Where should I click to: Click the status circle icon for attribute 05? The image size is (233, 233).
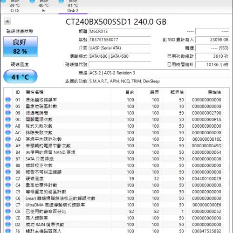point(8,106)
